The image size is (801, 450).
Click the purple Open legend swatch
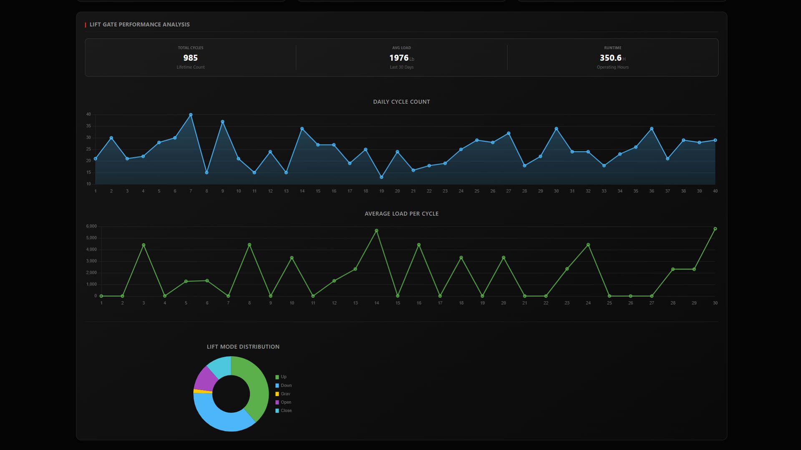coord(277,402)
